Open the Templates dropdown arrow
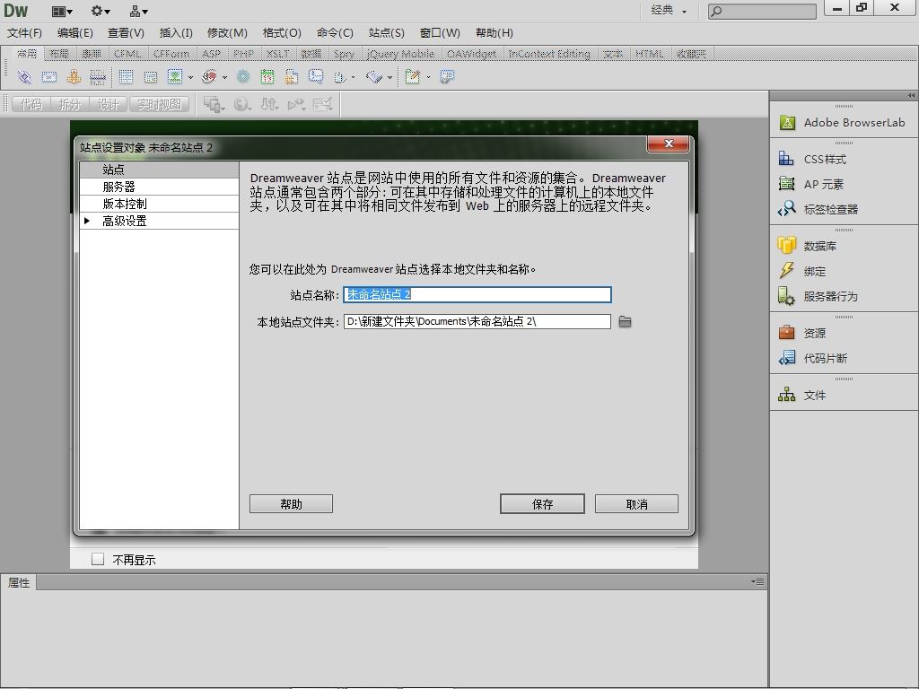Screen dimensions: 919x689 coord(428,77)
